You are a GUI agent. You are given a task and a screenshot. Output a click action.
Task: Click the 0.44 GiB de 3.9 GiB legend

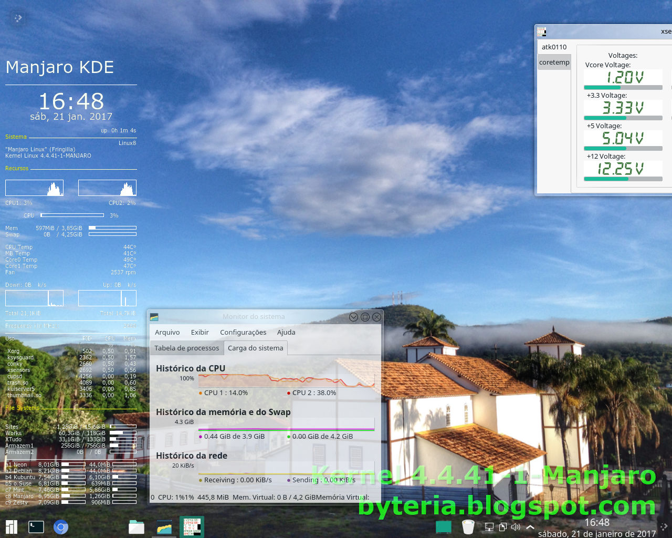coord(232,436)
